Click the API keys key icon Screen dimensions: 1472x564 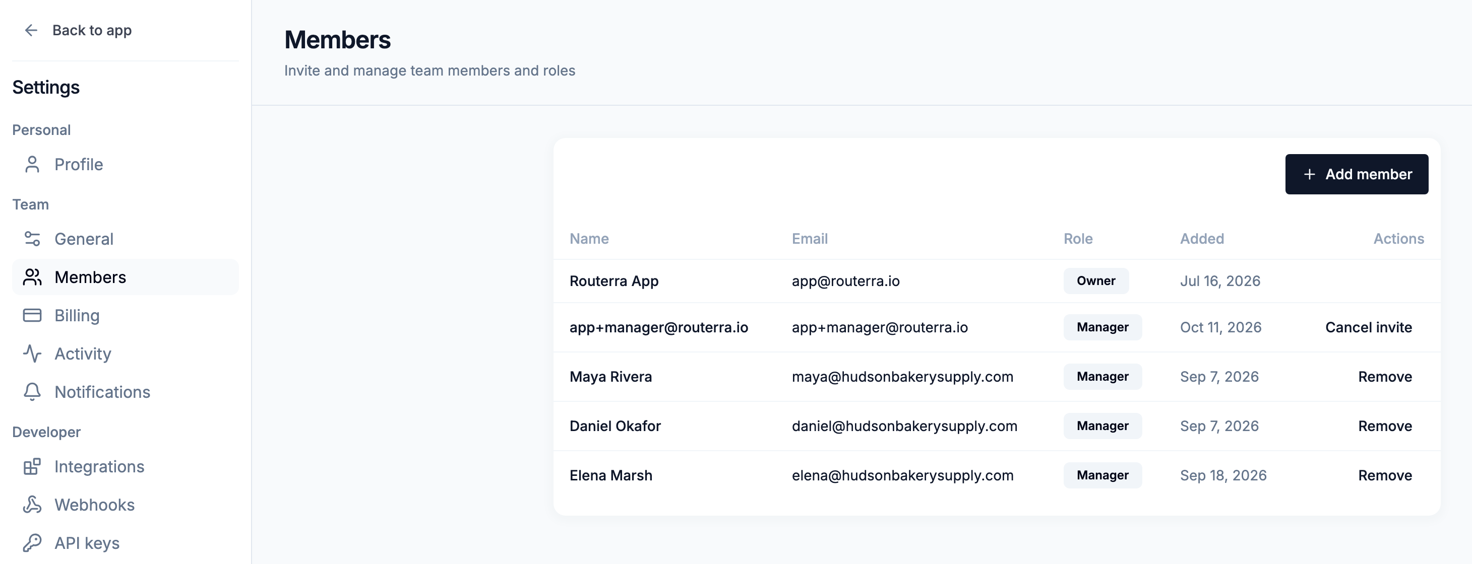33,543
